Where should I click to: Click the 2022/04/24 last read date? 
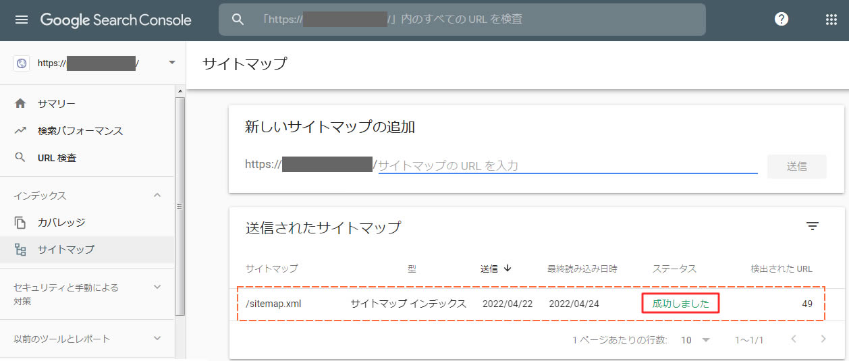click(574, 304)
